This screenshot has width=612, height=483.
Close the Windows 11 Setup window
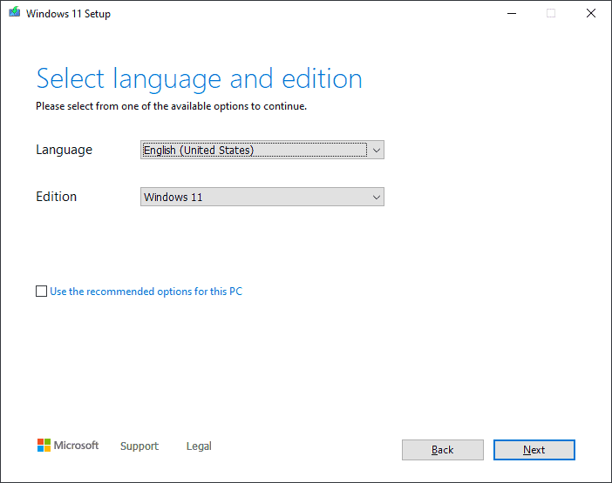(x=591, y=14)
